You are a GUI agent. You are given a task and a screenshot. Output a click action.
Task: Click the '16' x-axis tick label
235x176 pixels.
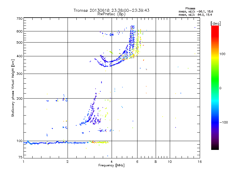click(200, 162)
